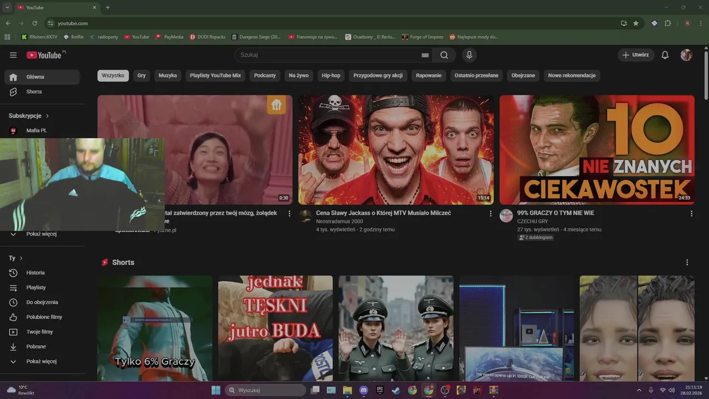709x399 pixels.
Task: Open options for 99% GRACZY video
Action: [691, 213]
